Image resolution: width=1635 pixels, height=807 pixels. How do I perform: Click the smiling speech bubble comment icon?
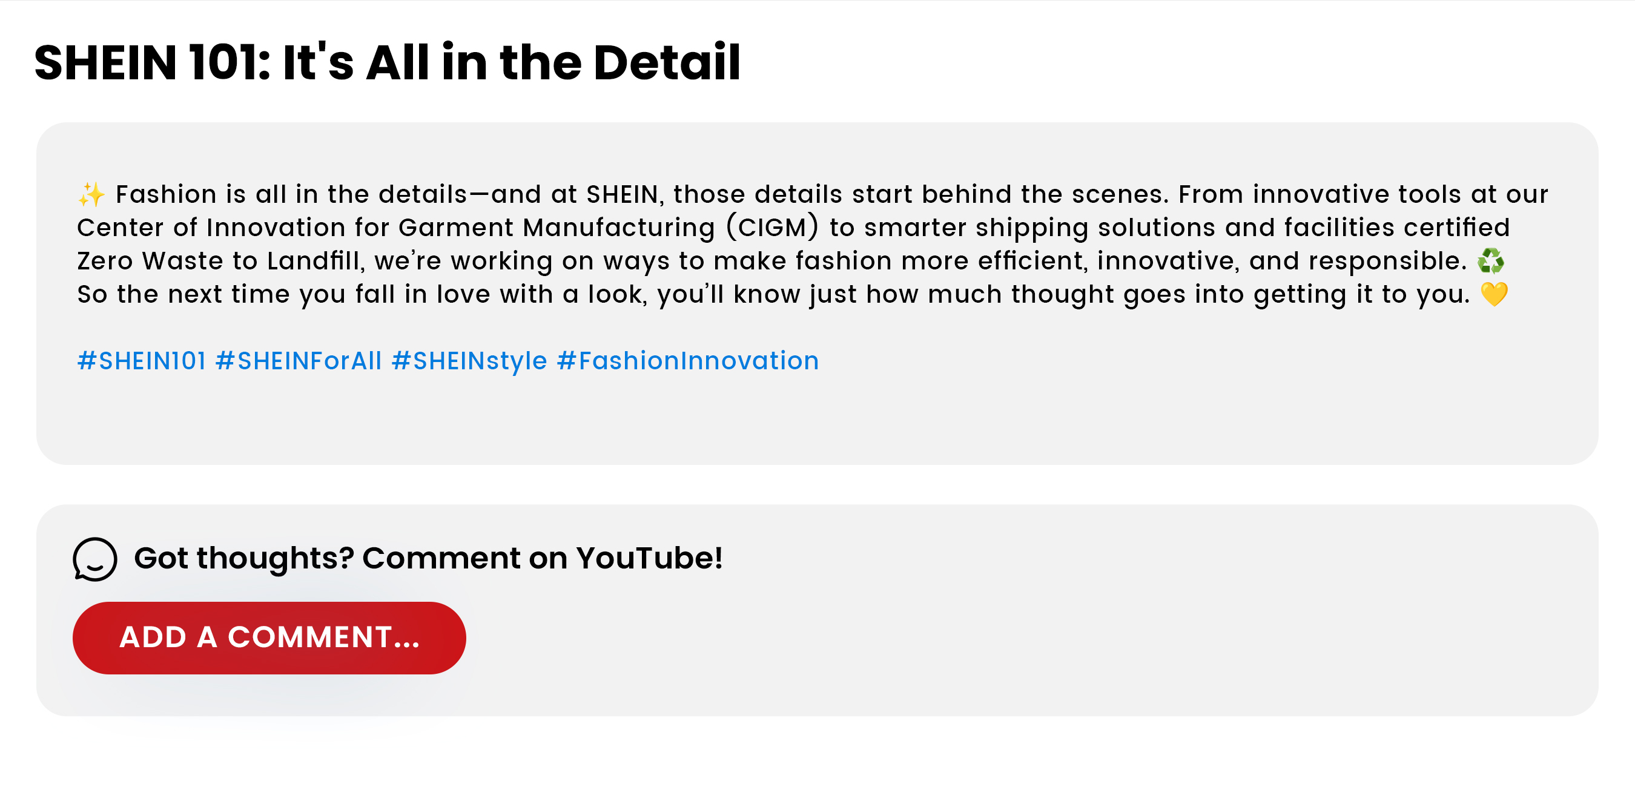coord(95,559)
